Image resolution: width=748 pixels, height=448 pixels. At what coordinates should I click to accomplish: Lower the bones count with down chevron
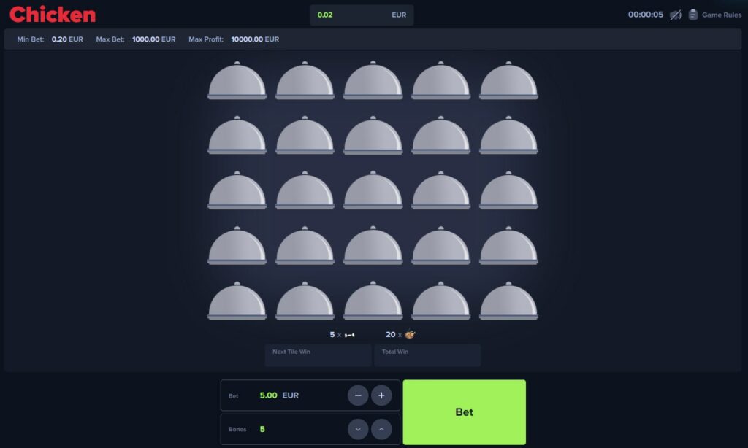(x=358, y=430)
